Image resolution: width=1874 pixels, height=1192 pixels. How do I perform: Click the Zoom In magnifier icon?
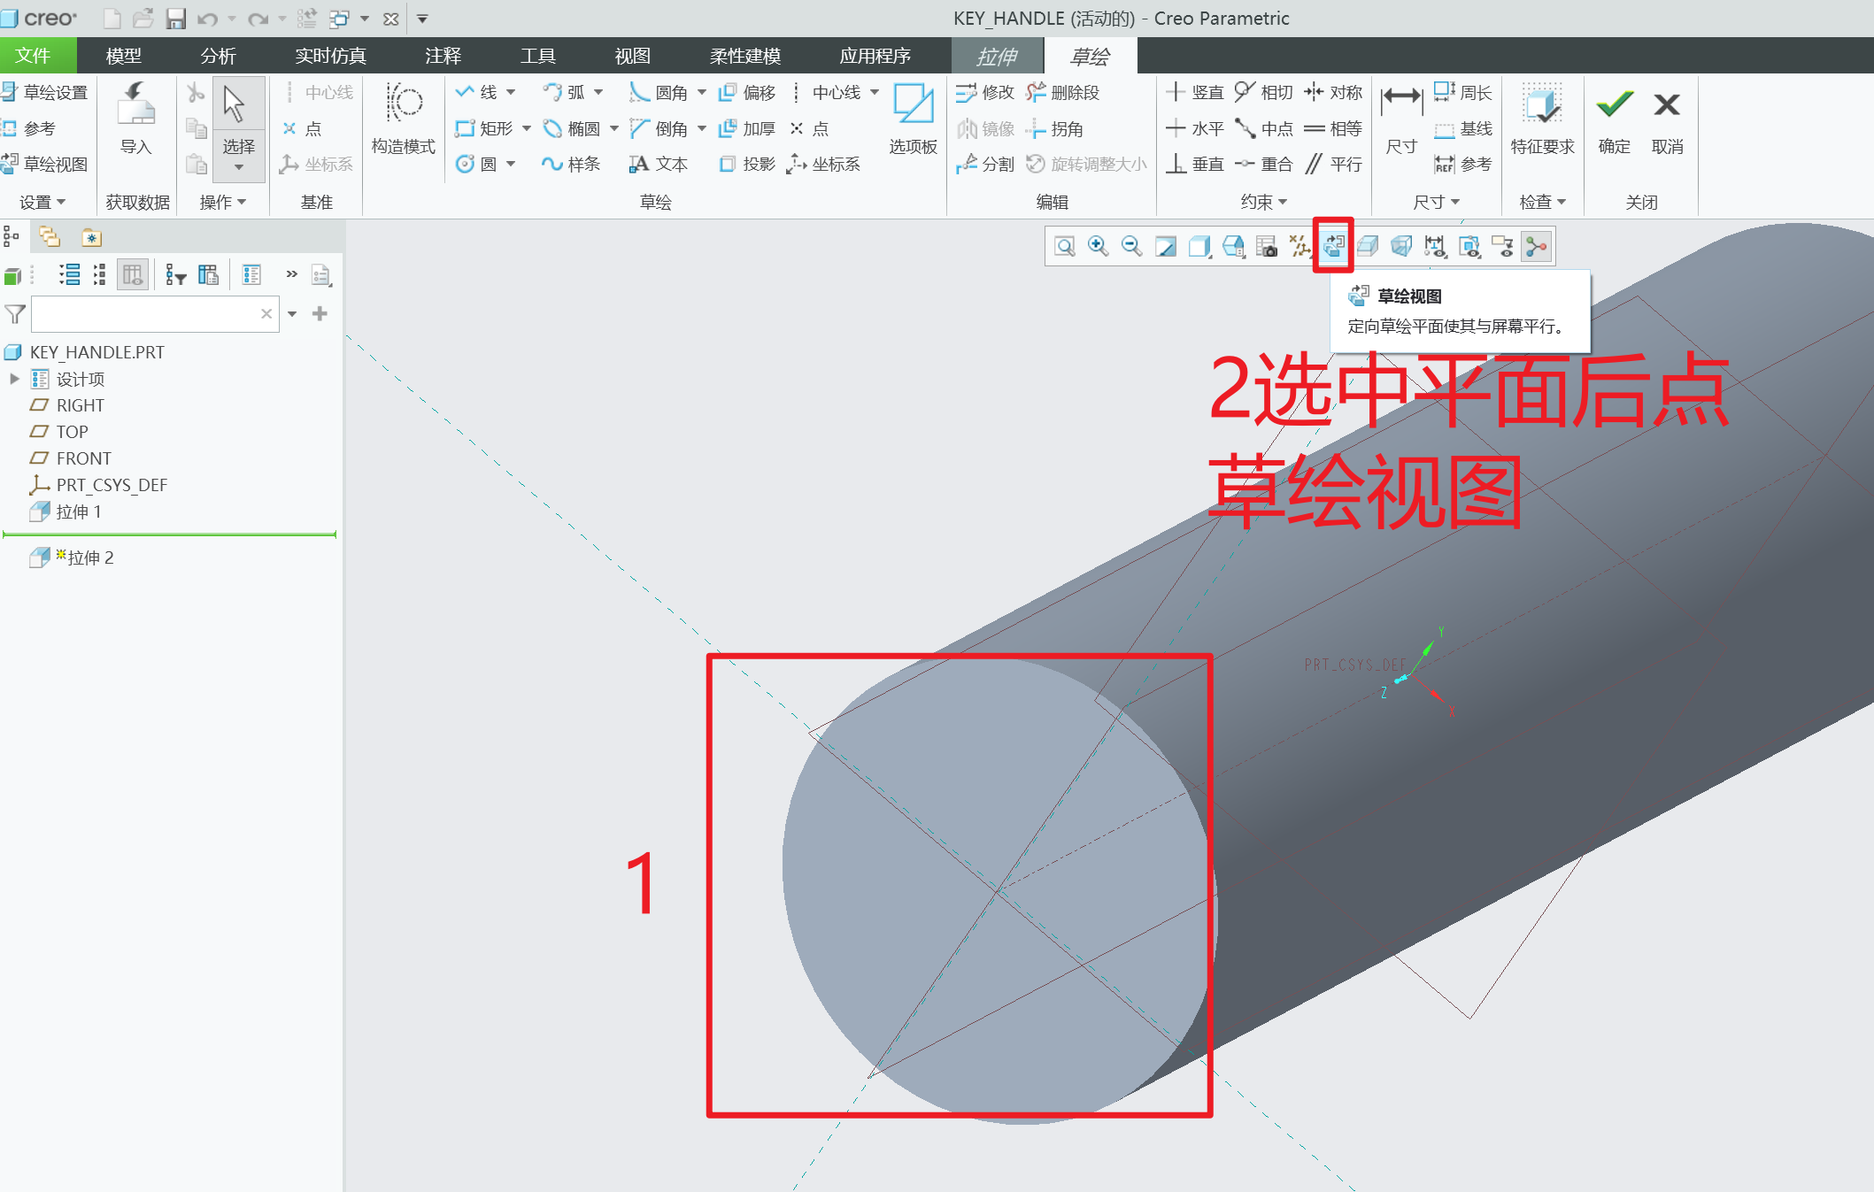(x=1098, y=246)
